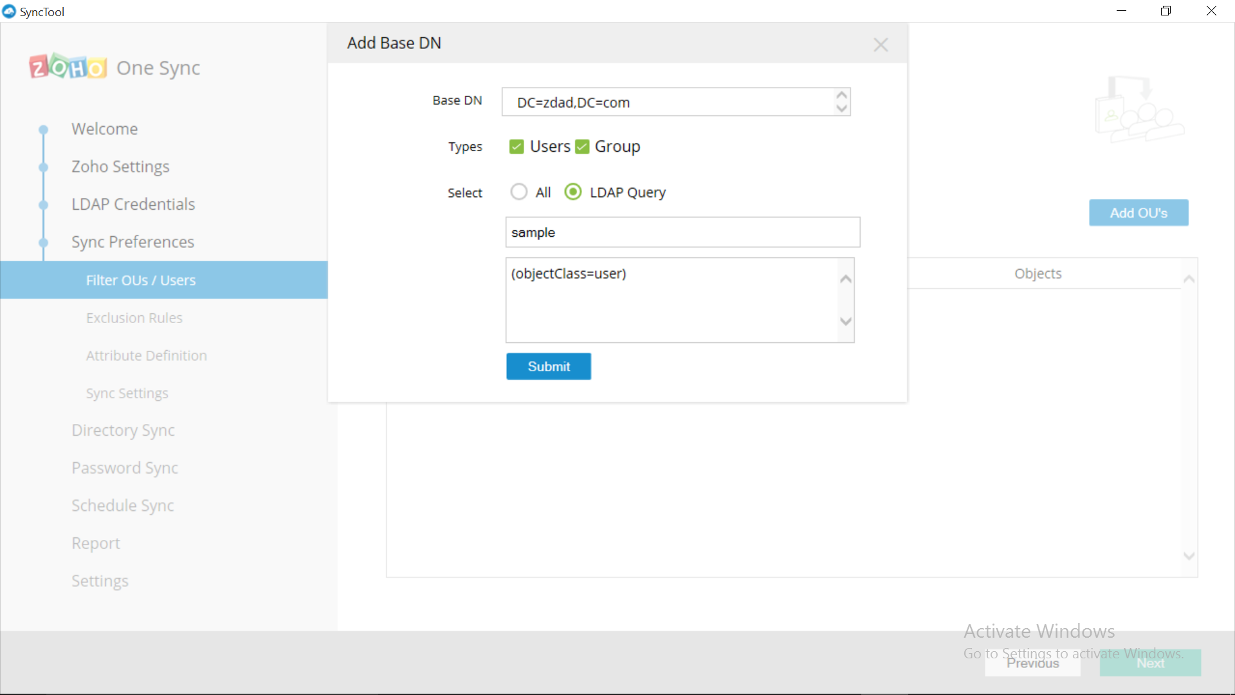Click Objects list scroll up arrow
1235x695 pixels.
tap(1189, 279)
